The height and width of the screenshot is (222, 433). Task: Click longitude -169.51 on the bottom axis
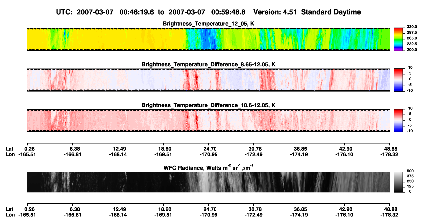[163, 215]
